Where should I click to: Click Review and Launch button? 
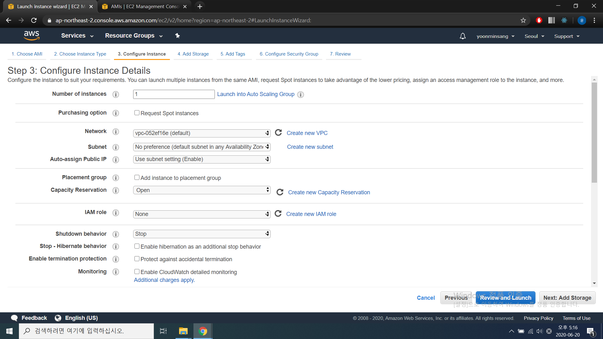point(505,298)
